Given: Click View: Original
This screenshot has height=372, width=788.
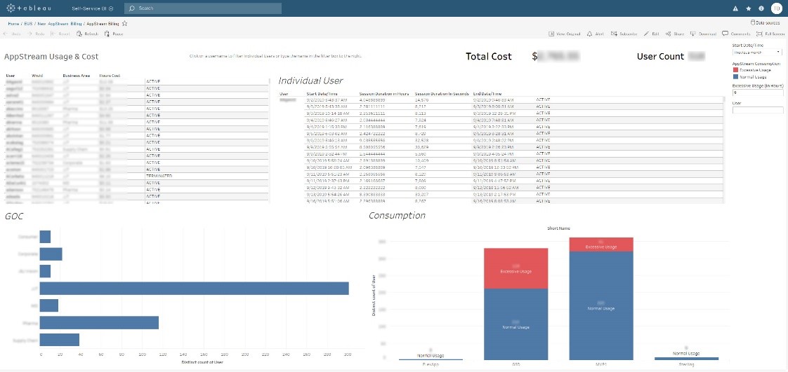Looking at the screenshot, I should coord(565,34).
